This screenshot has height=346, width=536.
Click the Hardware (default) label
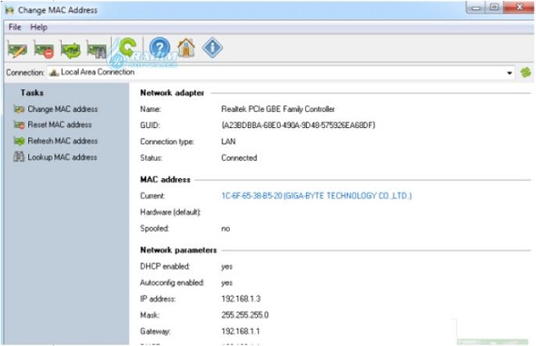pos(170,213)
